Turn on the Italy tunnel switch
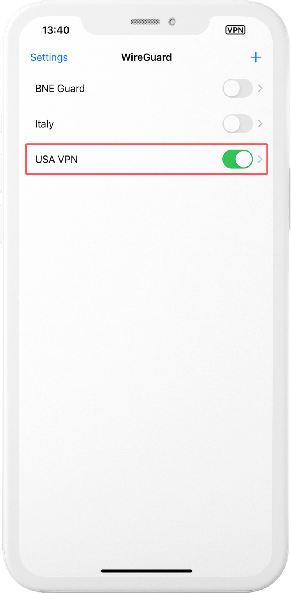 tap(238, 124)
